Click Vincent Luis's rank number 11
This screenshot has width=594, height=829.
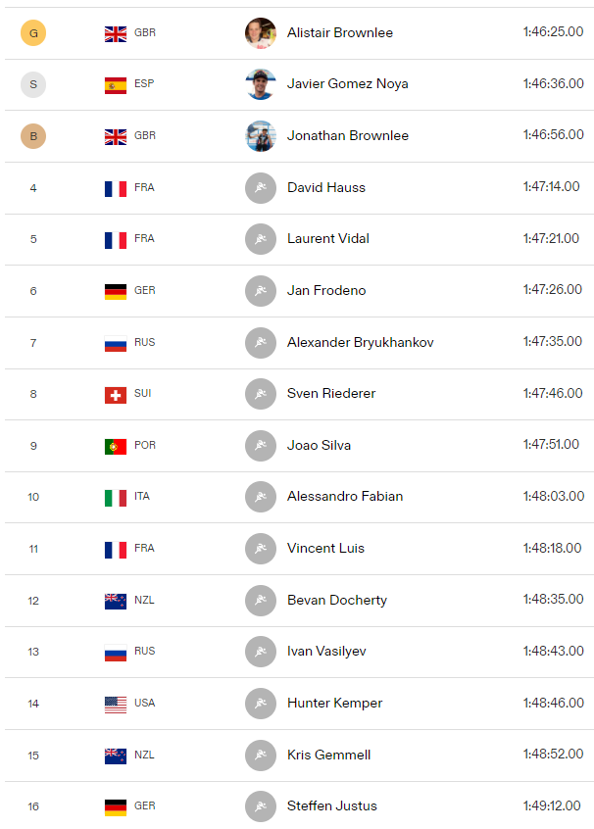(33, 549)
